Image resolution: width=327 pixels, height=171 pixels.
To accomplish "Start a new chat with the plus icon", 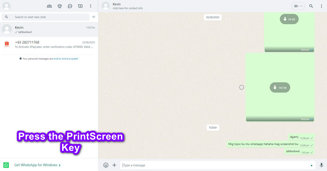I will pos(80,6).
